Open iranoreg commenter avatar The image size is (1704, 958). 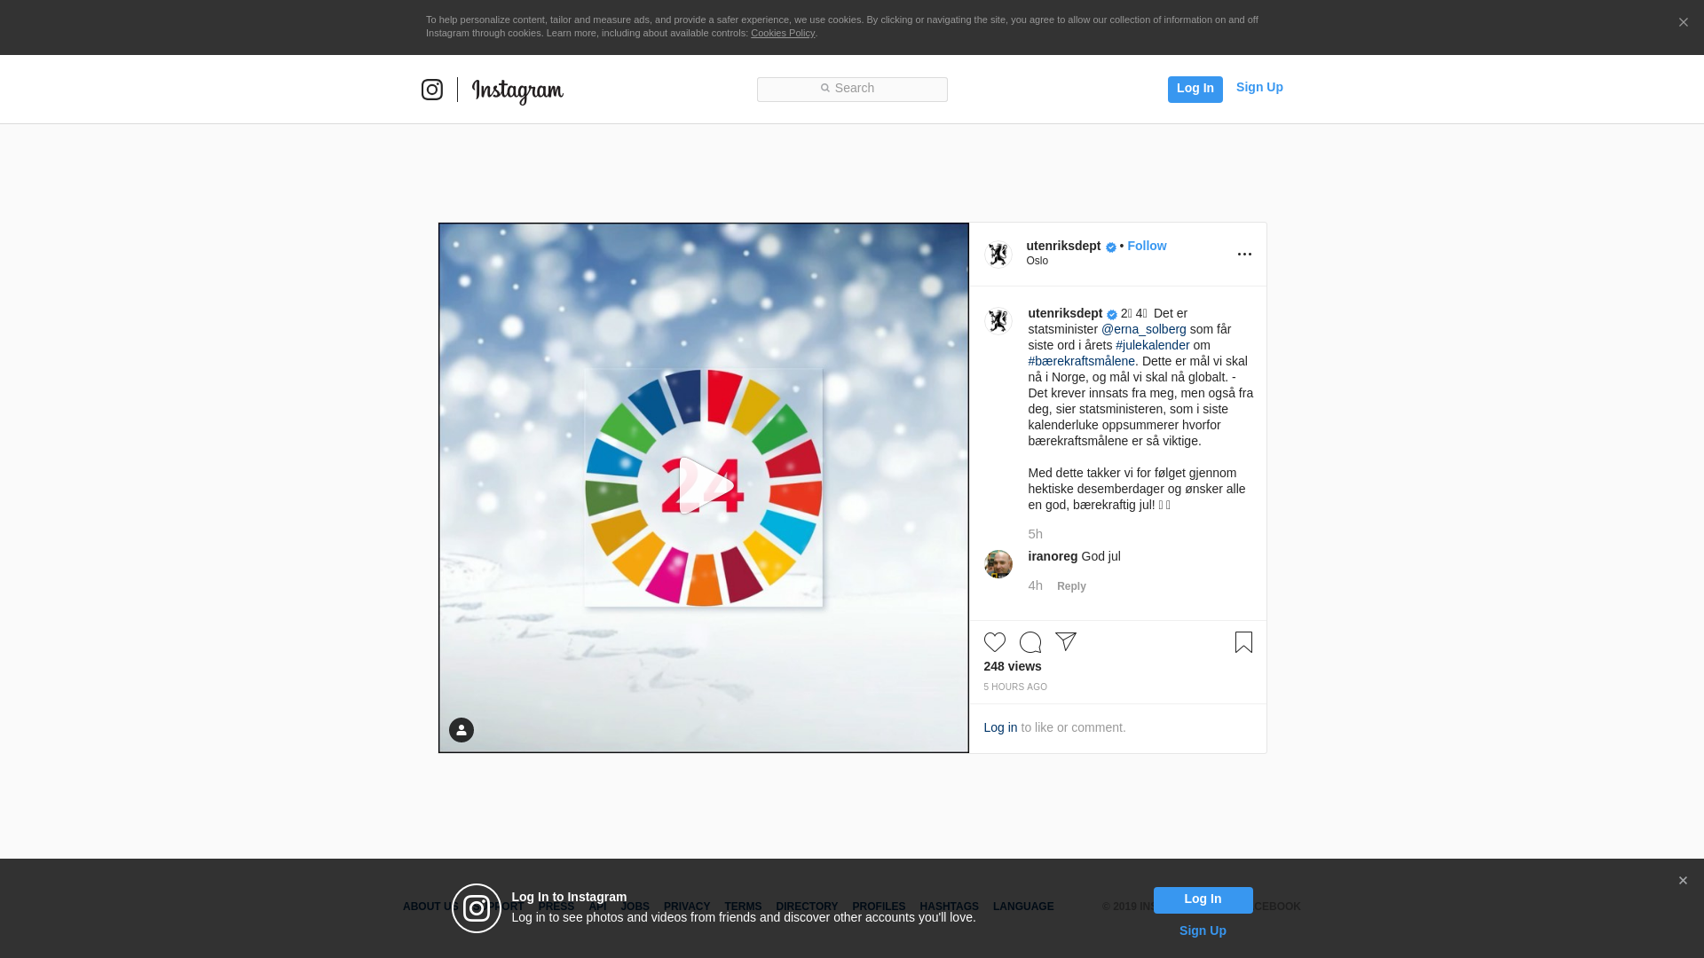pyautogui.click(x=998, y=564)
